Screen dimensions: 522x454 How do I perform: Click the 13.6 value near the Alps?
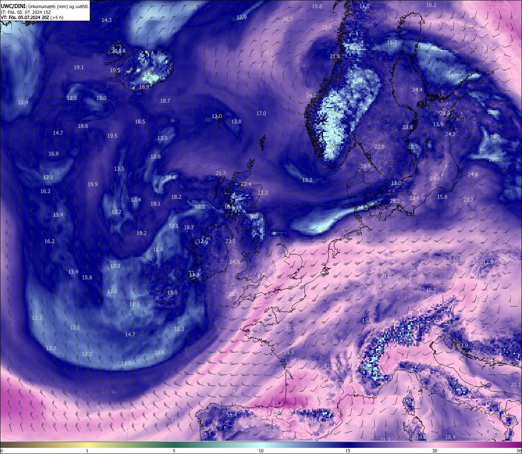450,323
